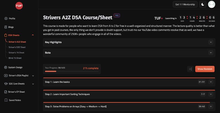The height and width of the screenshot is (113, 220).
Task: Expand the Key Highlights section
Action: coord(211,42)
